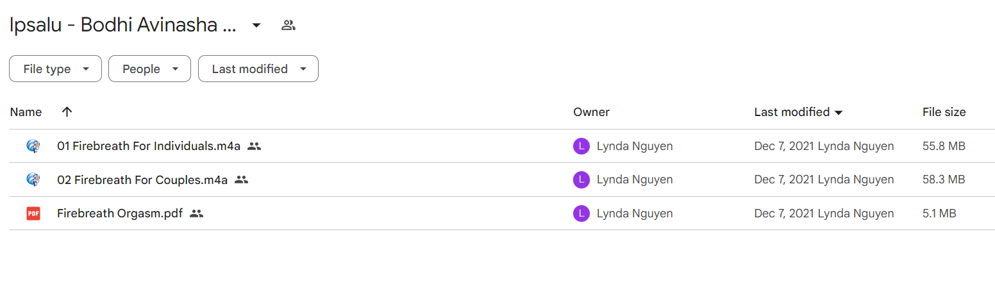
Task: Click the Ipsalu - Bodhi Avinasha folder title
Action: click(123, 26)
